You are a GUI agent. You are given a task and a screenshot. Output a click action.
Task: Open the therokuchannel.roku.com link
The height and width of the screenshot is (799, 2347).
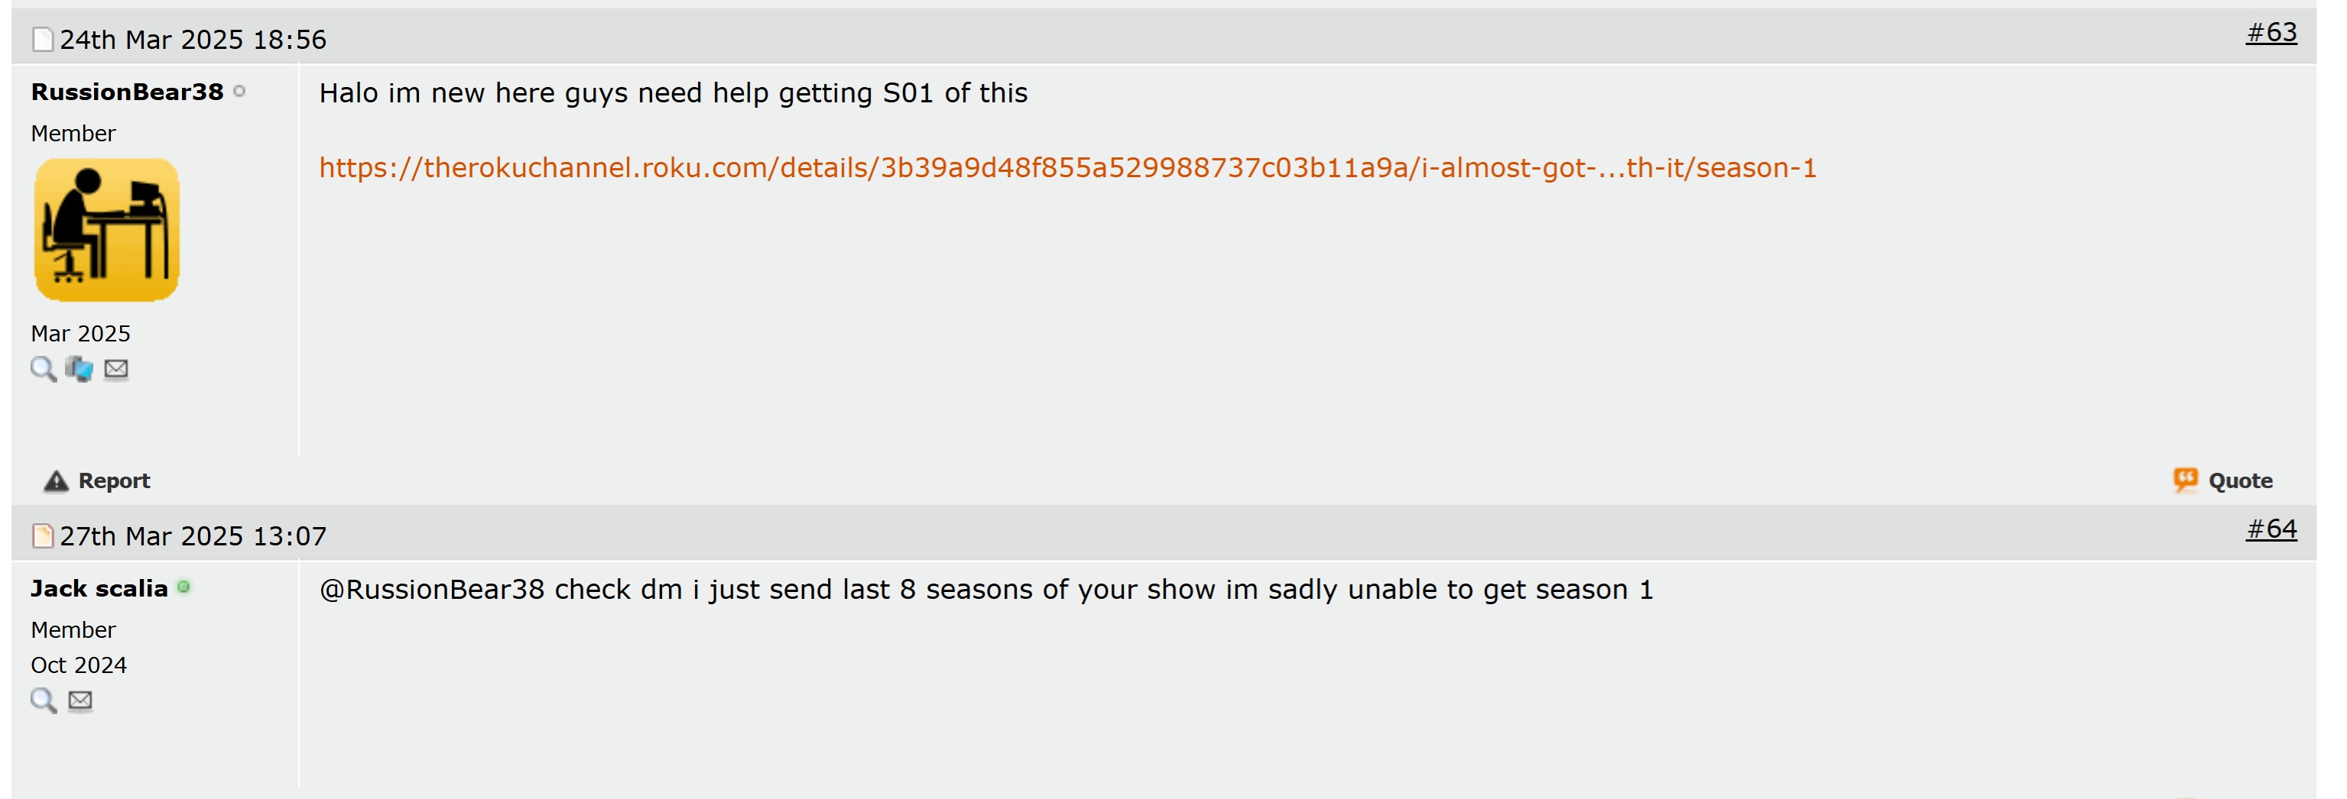pyautogui.click(x=1067, y=167)
